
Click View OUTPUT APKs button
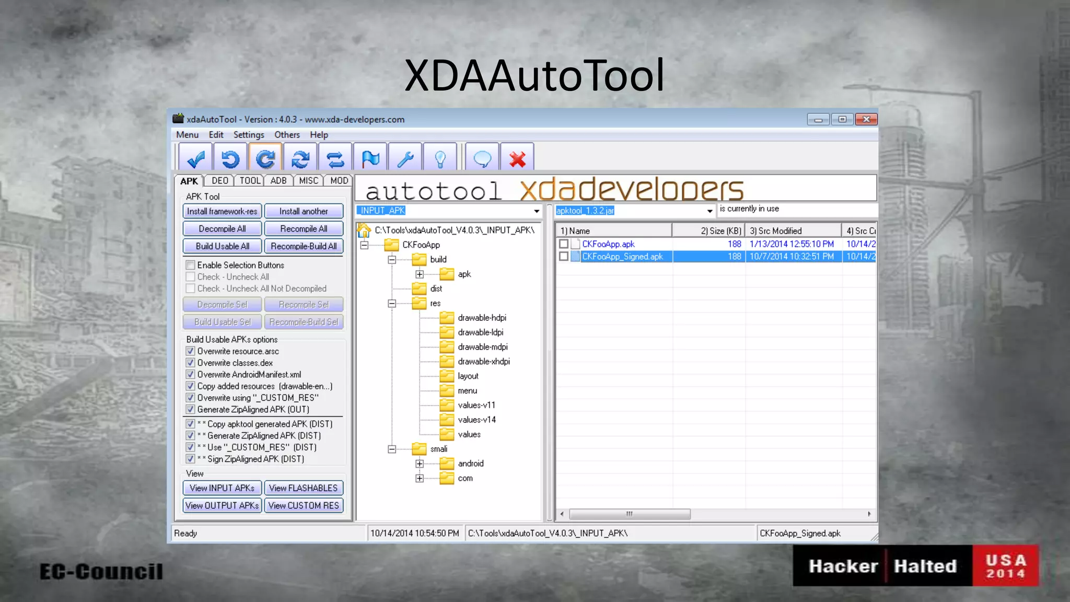tap(222, 505)
